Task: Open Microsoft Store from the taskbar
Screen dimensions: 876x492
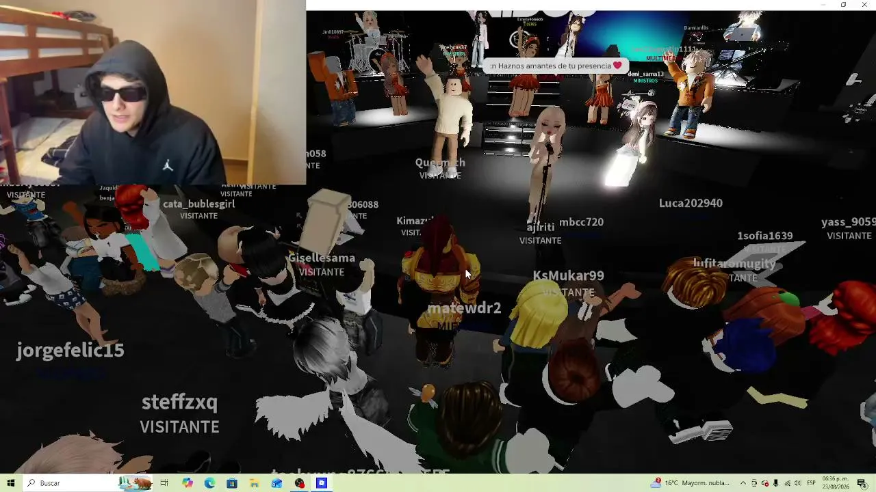Action: tap(232, 483)
